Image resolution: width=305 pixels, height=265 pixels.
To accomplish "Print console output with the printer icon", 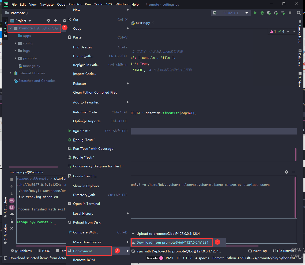I will click(x=12, y=214).
